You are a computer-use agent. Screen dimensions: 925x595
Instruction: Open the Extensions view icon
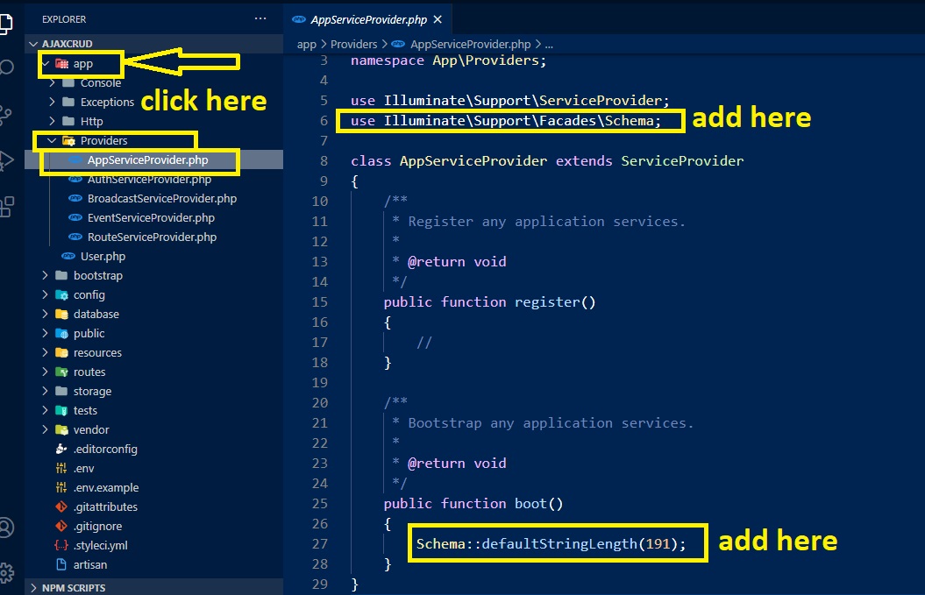6,207
